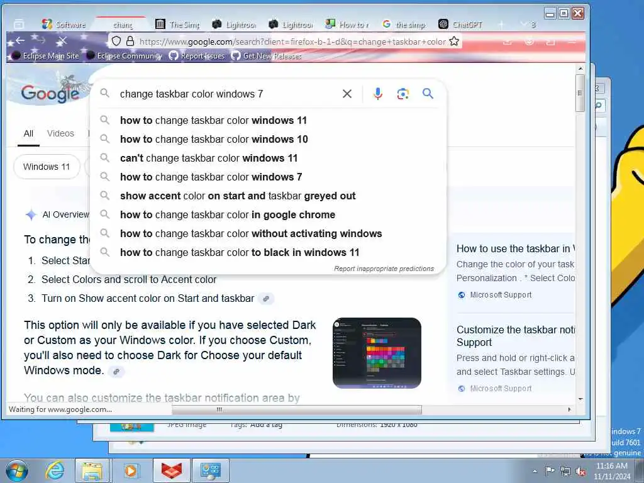Open the Control Panel taskbar icon
644x483 pixels.
click(210, 470)
